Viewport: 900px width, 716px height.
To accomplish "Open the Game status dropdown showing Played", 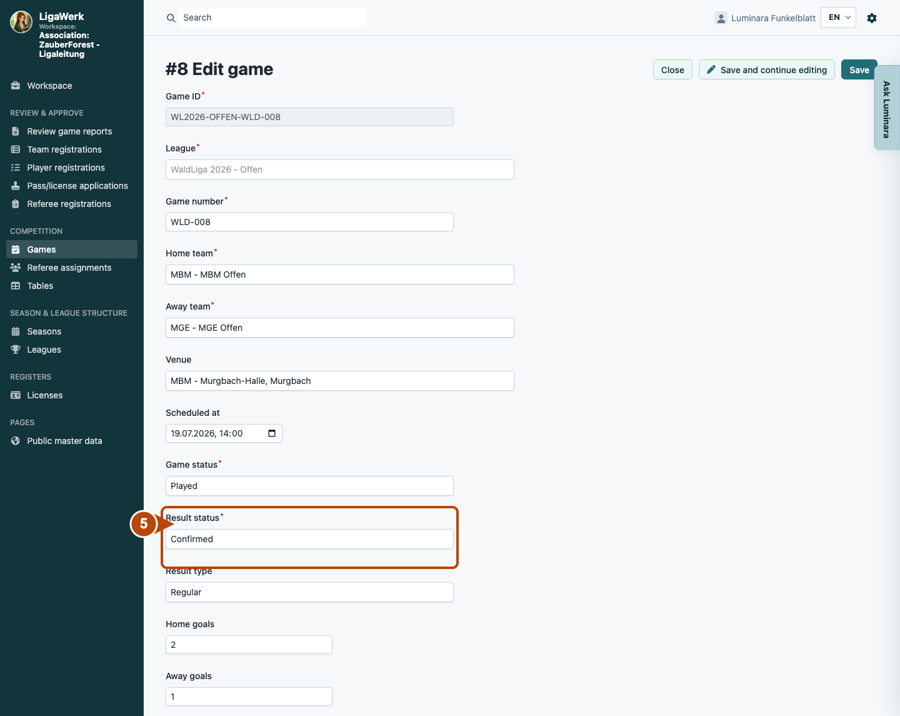I will pyautogui.click(x=309, y=486).
